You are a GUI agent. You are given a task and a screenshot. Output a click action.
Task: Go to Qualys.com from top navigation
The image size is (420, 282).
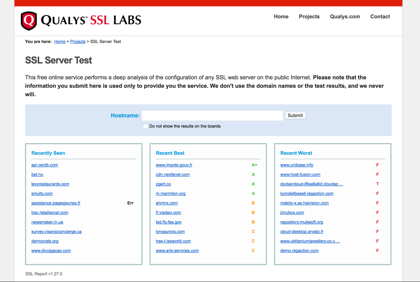[345, 17]
